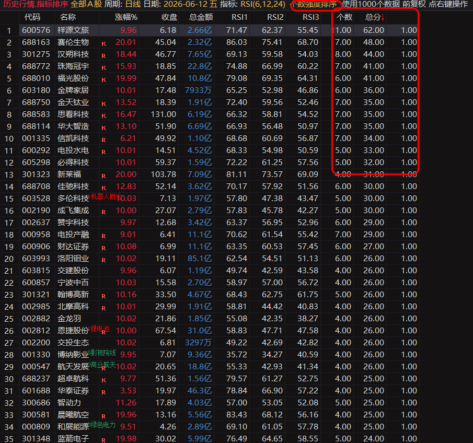Change the 周期: 日线 period setting
Screen dimensions: 473x443
pos(123,5)
